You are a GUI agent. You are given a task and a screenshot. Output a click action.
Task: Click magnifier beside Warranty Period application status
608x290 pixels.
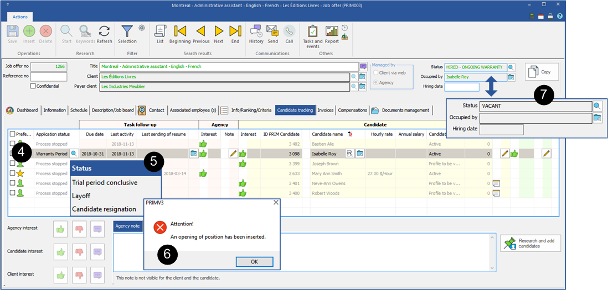(74, 154)
